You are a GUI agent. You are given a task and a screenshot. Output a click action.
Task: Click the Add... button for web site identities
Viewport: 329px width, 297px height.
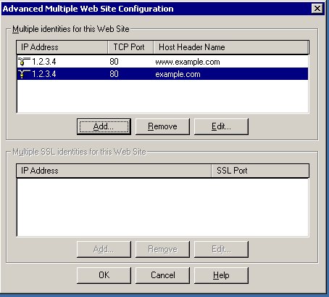(x=104, y=126)
